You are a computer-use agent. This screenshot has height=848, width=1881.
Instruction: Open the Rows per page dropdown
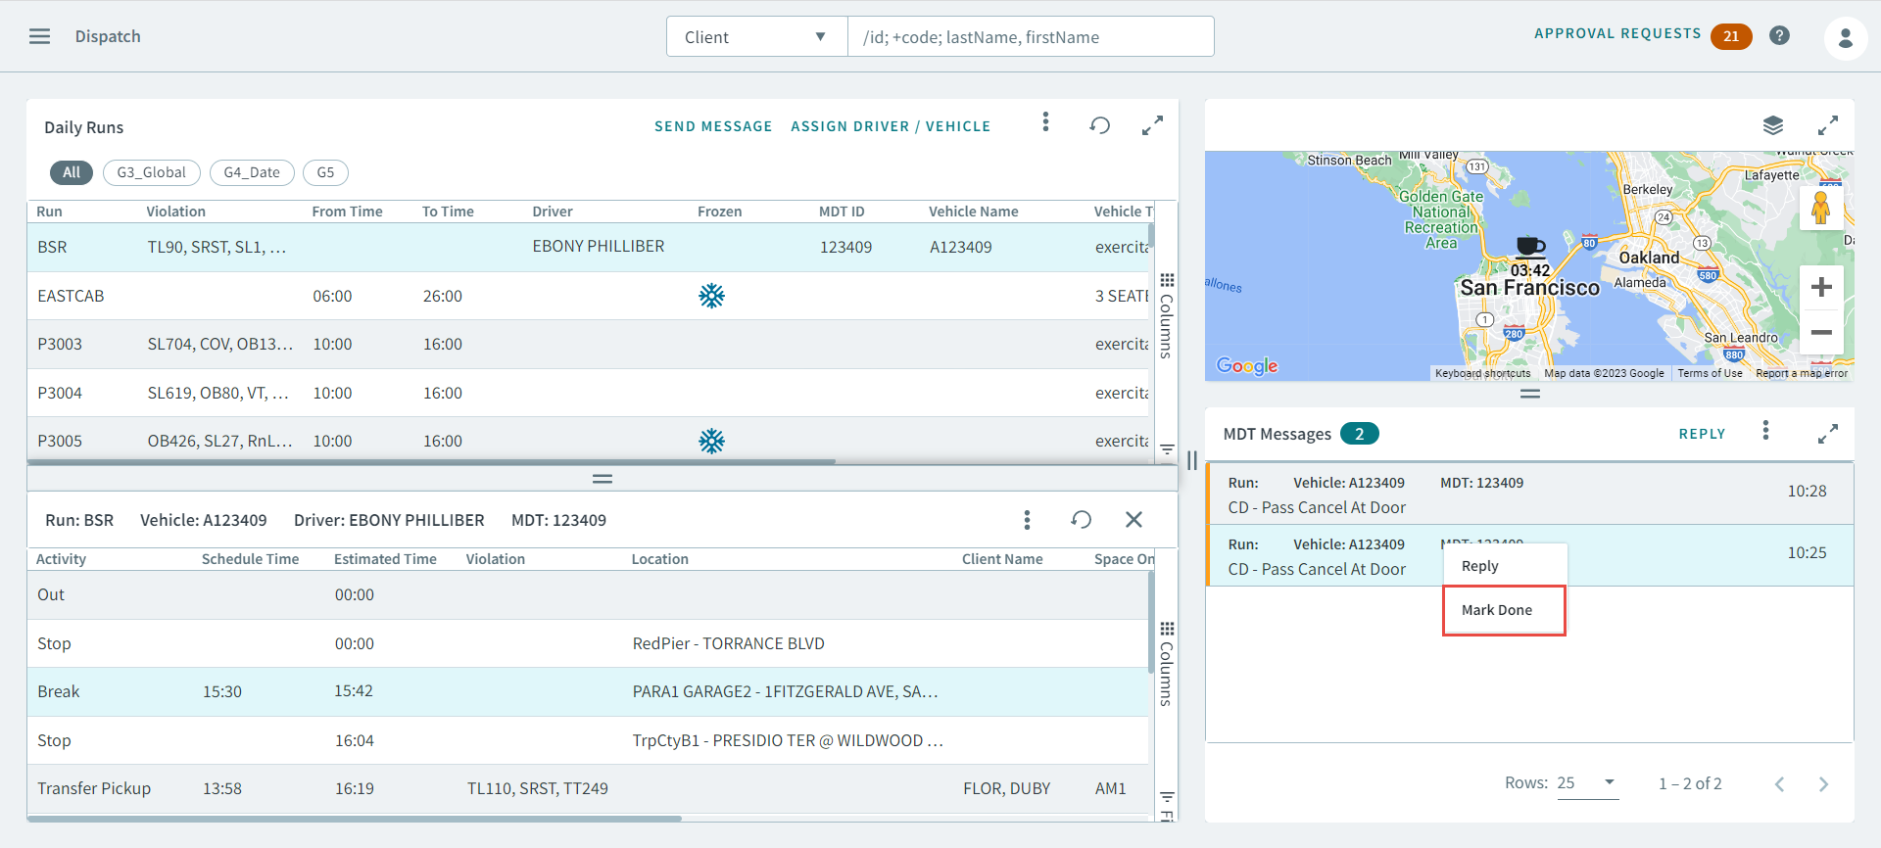coord(1587,783)
